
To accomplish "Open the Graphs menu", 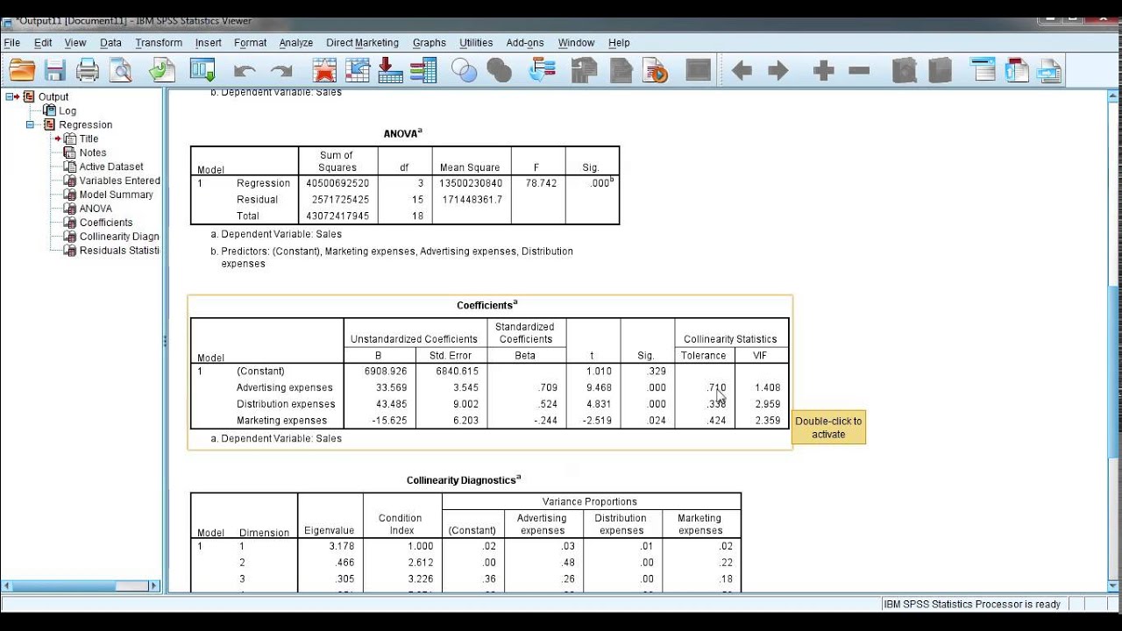I will 430,42.
